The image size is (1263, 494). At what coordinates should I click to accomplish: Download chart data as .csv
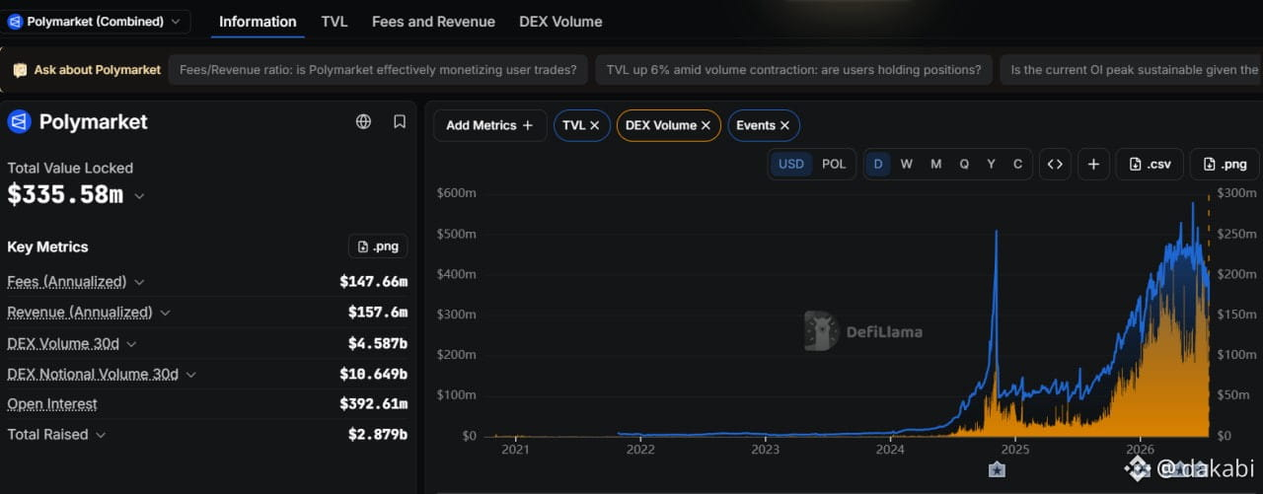[x=1150, y=164]
